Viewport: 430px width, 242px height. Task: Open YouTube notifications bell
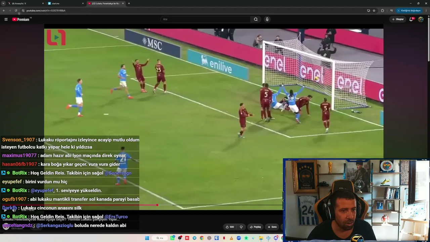[411, 19]
